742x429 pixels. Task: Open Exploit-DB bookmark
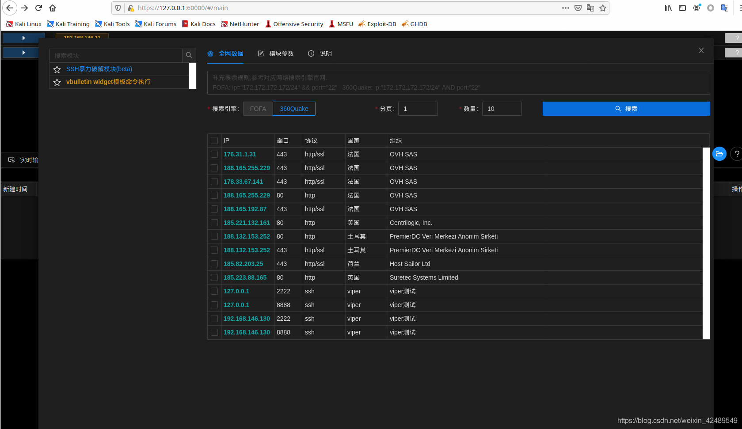click(377, 24)
